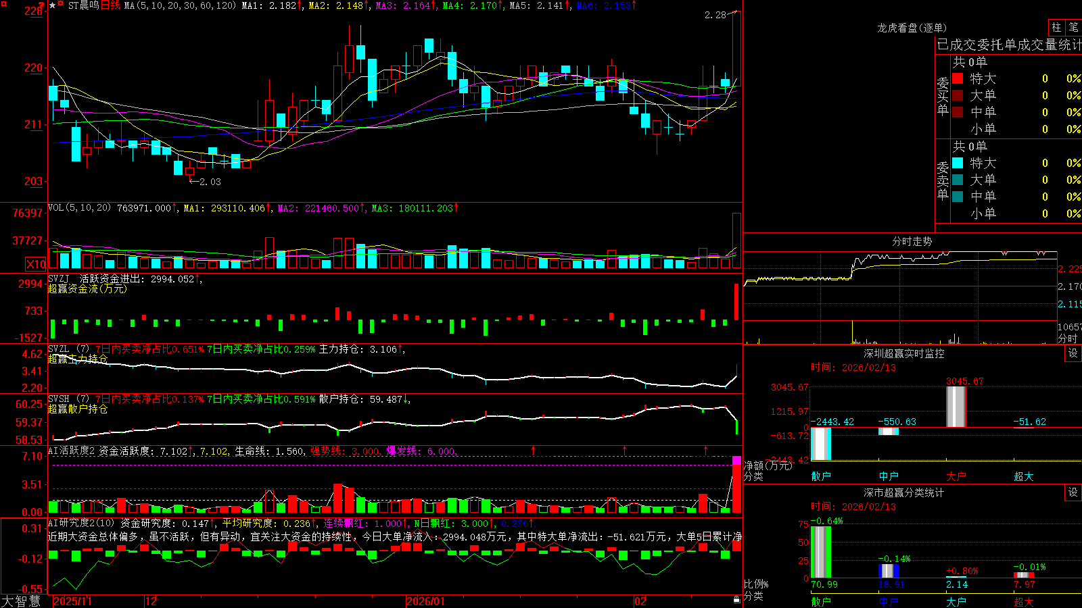The image size is (1082, 608).
Task: Toggle the 笔 tick view button
Action: click(1073, 28)
